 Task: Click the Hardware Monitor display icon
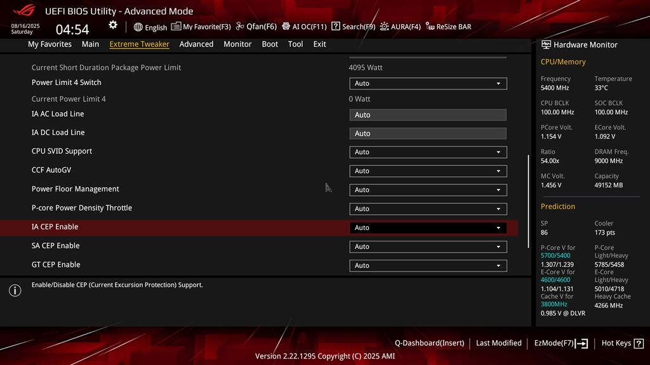tap(546, 45)
